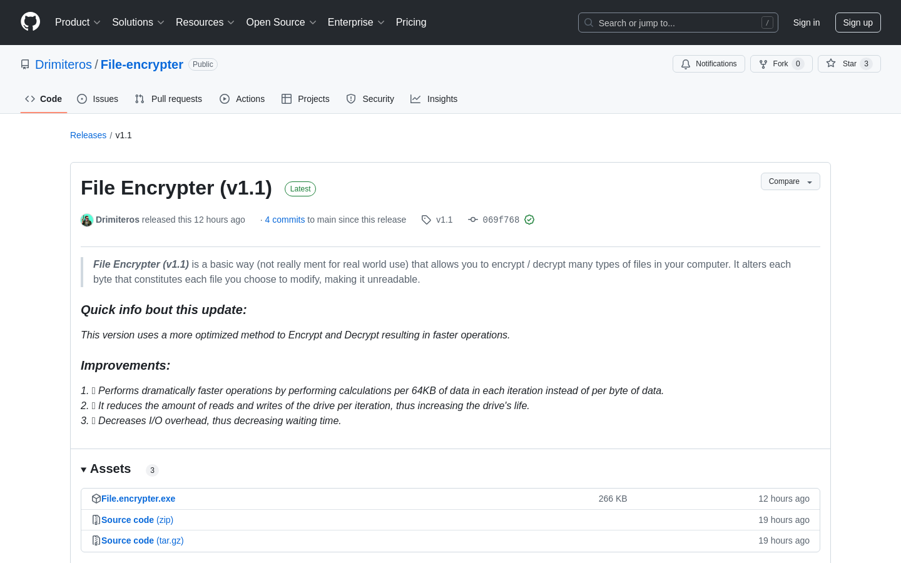Open the File-encrypter repository link
This screenshot has width=901, height=563.
(x=142, y=64)
